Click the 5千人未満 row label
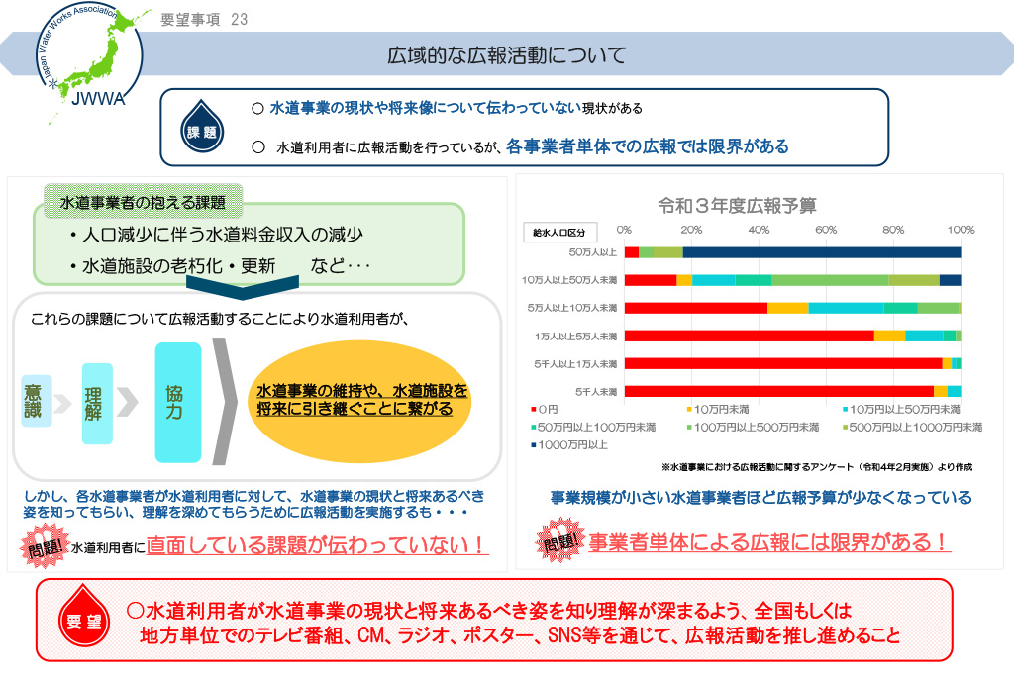 coord(596,392)
